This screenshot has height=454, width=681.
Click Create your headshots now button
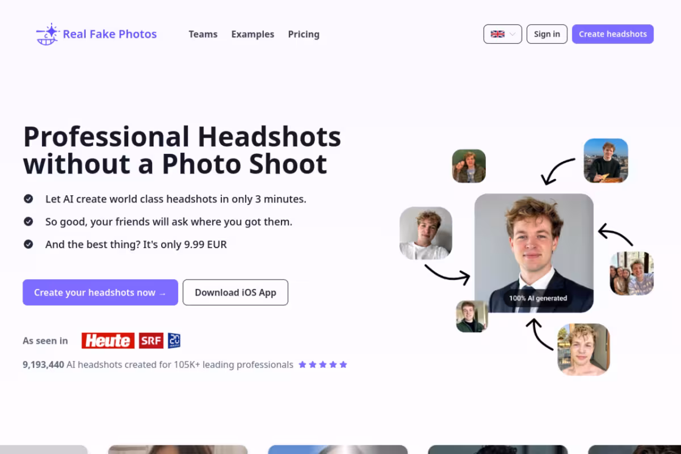(x=100, y=292)
